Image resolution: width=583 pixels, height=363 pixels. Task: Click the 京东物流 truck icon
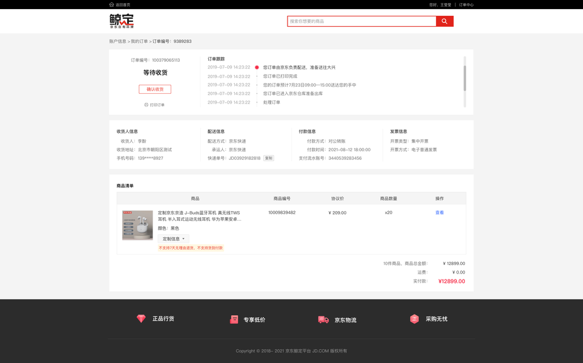[323, 319]
